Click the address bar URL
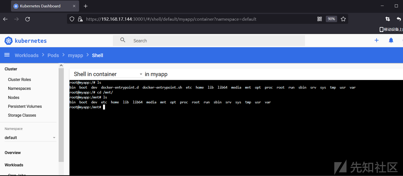Image resolution: width=403 pixels, height=176 pixels. click(x=171, y=19)
